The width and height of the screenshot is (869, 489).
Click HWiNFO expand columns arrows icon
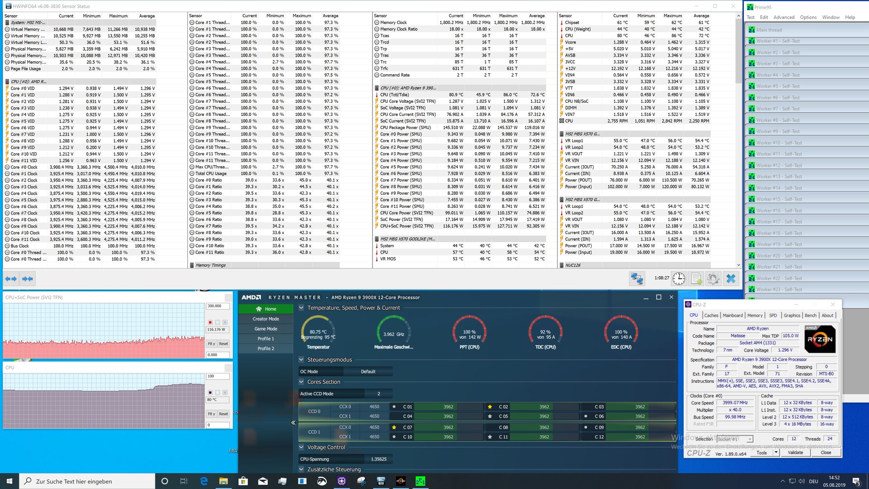pyautogui.click(x=11, y=279)
